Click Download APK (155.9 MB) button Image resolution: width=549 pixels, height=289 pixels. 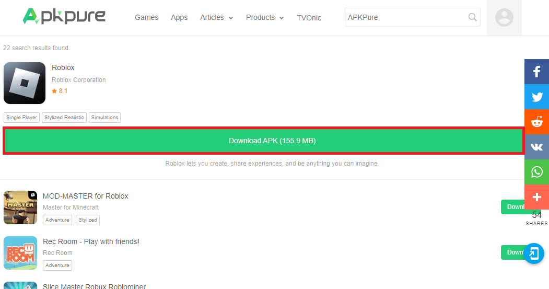(x=263, y=141)
